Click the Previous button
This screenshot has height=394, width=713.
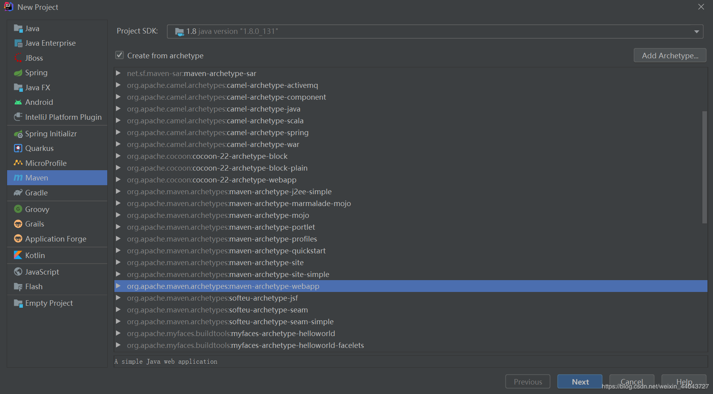[528, 381]
